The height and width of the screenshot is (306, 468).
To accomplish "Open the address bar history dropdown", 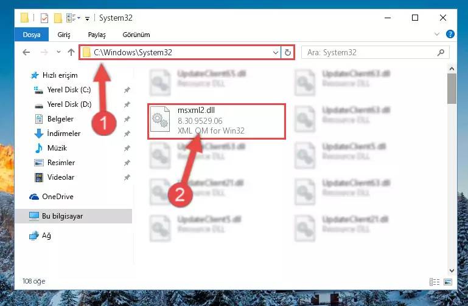I will coord(276,53).
